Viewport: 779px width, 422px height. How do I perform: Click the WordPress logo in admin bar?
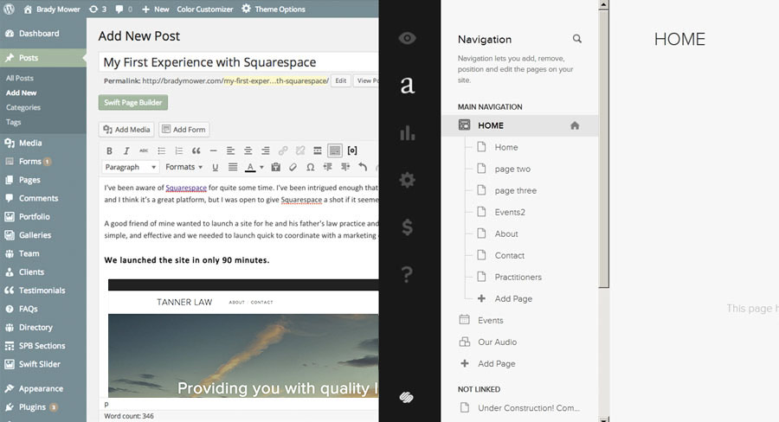[10, 9]
